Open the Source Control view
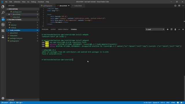Screen dimensions: 185x104 point(3,18)
